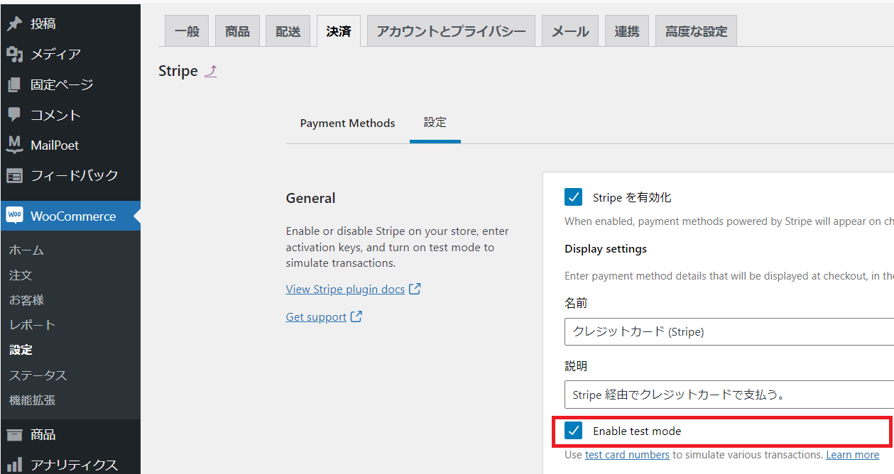Open the メディア media library icon

pyautogui.click(x=15, y=54)
